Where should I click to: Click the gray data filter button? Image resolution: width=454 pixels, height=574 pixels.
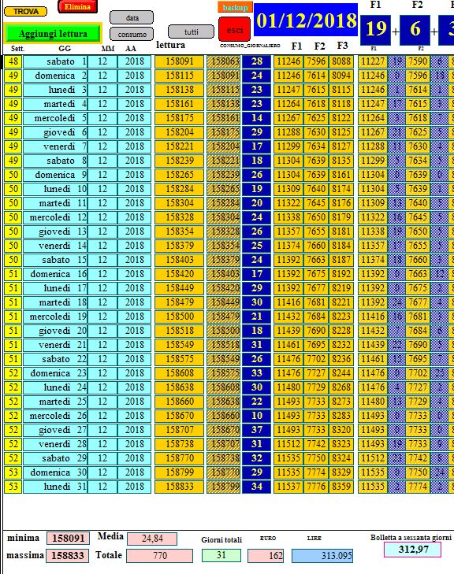click(x=132, y=17)
